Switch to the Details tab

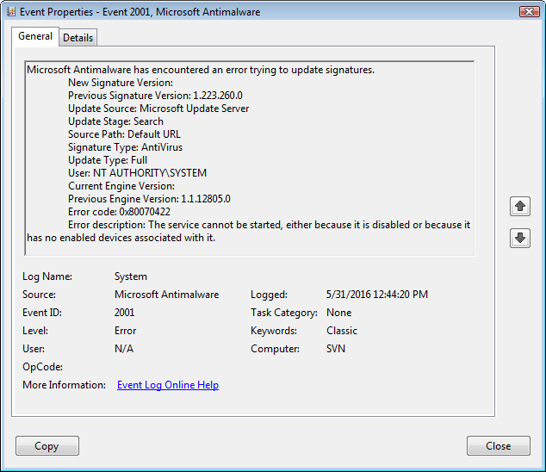tap(78, 38)
